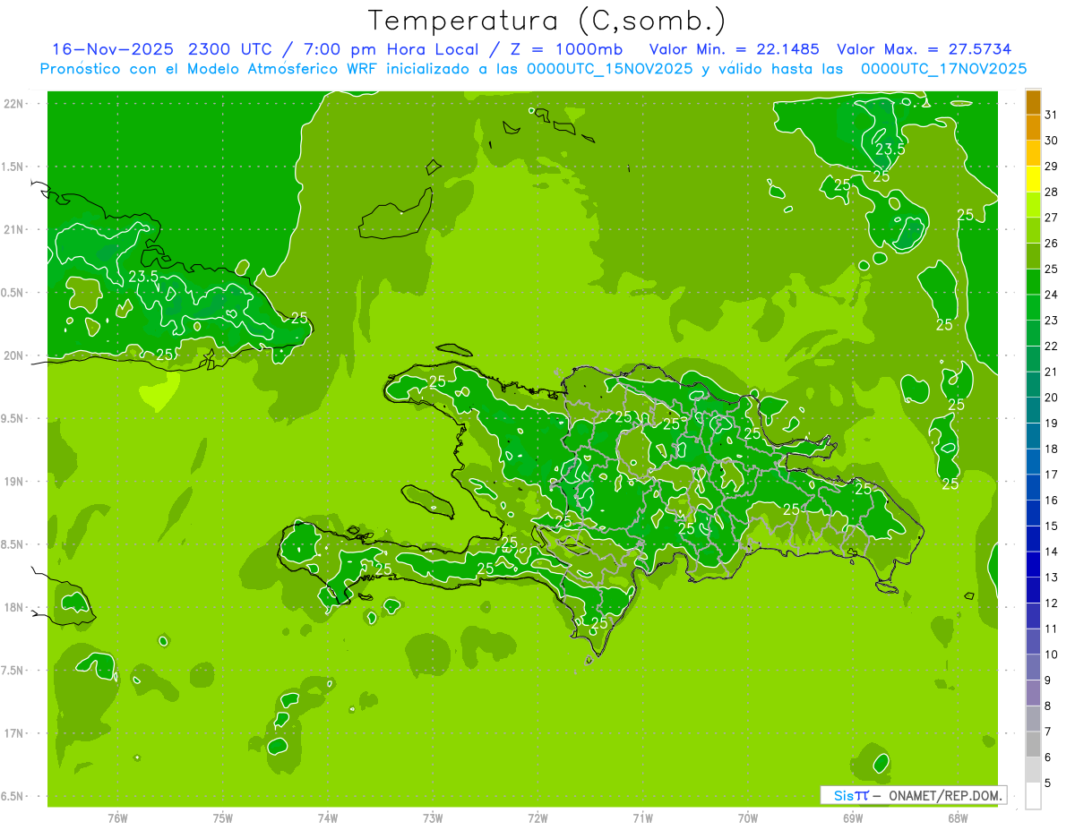This screenshot has width=1075, height=830.
Task: Click the yellow legend swatch between 28 and 29
Action: click(1033, 179)
